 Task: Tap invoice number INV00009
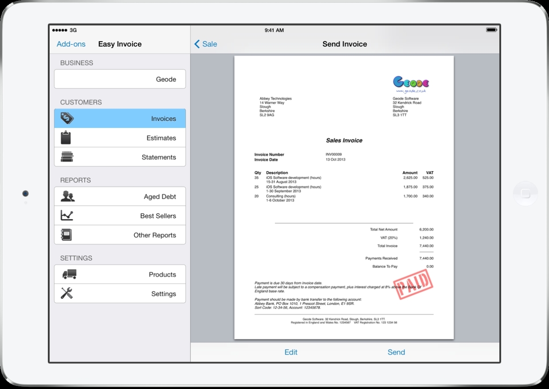(334, 154)
